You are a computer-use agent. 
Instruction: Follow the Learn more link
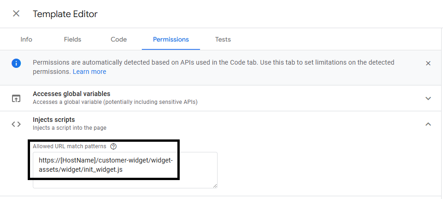89,72
